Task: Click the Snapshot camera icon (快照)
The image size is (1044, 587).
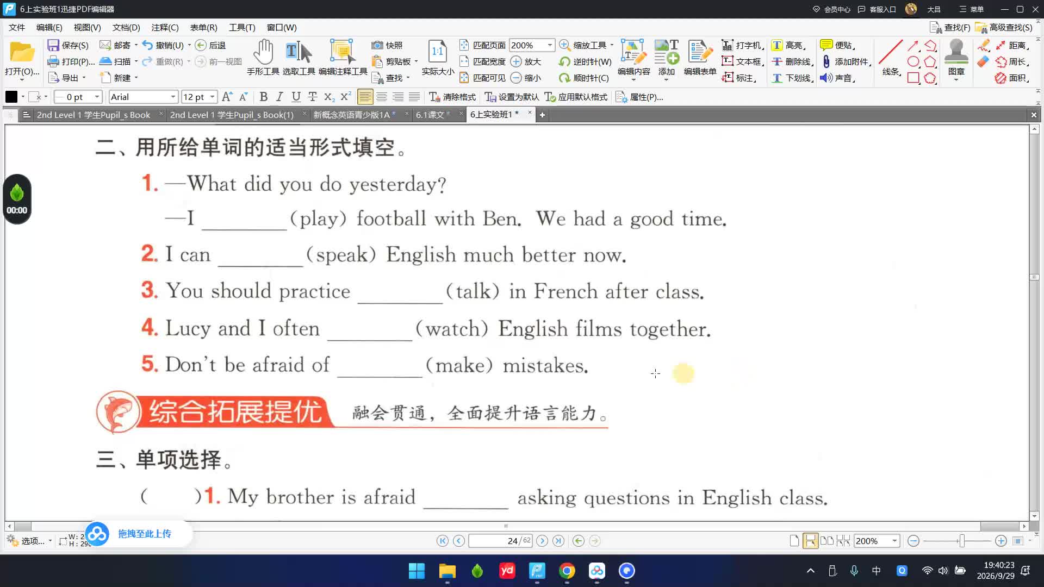Action: (x=377, y=45)
